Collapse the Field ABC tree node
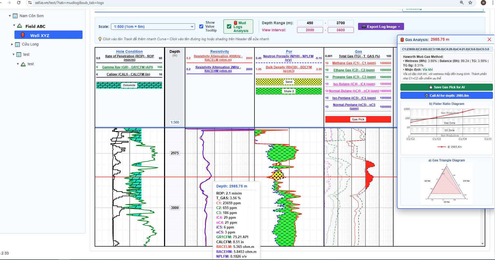 coord(14,25)
